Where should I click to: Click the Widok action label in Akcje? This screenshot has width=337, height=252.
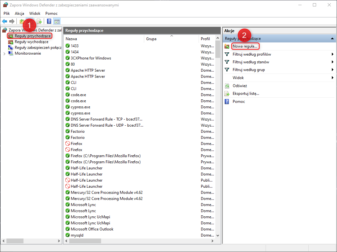(x=238, y=78)
